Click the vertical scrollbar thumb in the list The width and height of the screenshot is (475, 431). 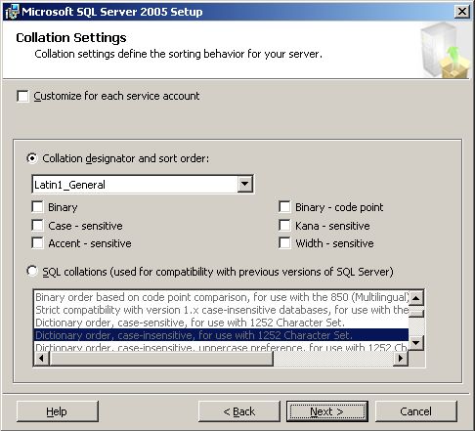tap(416, 313)
